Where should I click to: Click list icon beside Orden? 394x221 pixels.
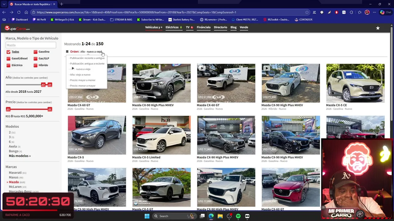(x=67, y=52)
